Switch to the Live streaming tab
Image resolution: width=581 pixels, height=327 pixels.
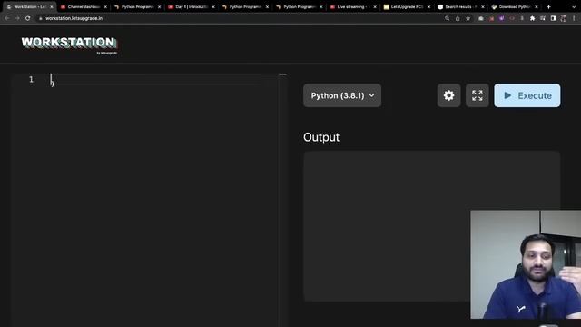click(x=352, y=7)
